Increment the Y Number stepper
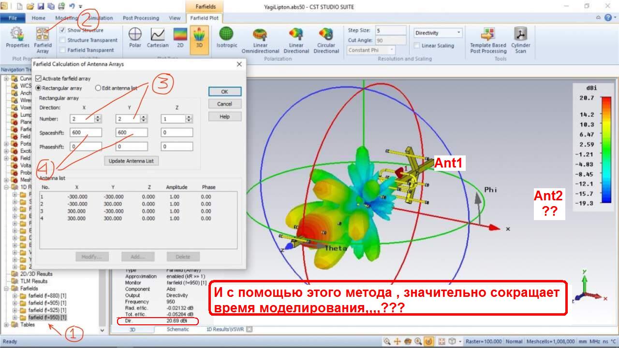 (143, 116)
